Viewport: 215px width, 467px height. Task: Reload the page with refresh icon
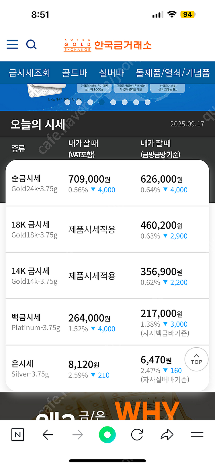click(137, 435)
